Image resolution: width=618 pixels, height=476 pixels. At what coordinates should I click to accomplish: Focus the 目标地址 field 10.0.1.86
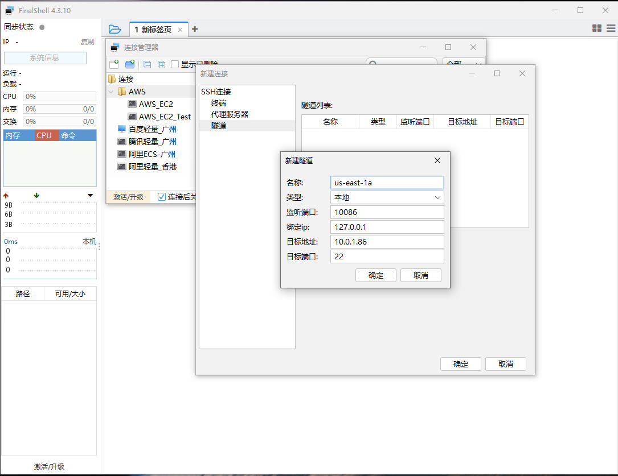point(387,242)
